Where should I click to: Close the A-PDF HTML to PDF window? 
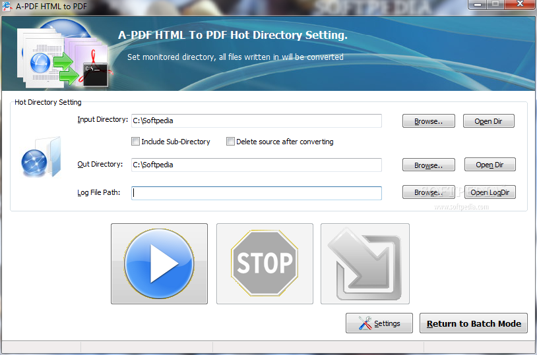pos(520,4)
